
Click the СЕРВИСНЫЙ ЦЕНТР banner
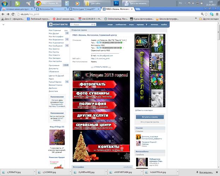pos(95,126)
